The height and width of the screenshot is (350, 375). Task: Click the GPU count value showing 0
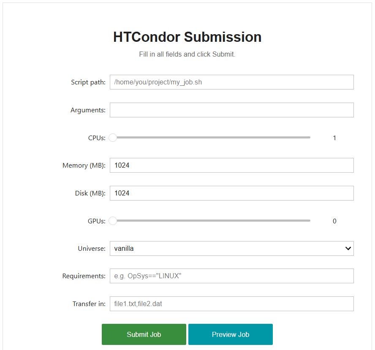point(334,221)
